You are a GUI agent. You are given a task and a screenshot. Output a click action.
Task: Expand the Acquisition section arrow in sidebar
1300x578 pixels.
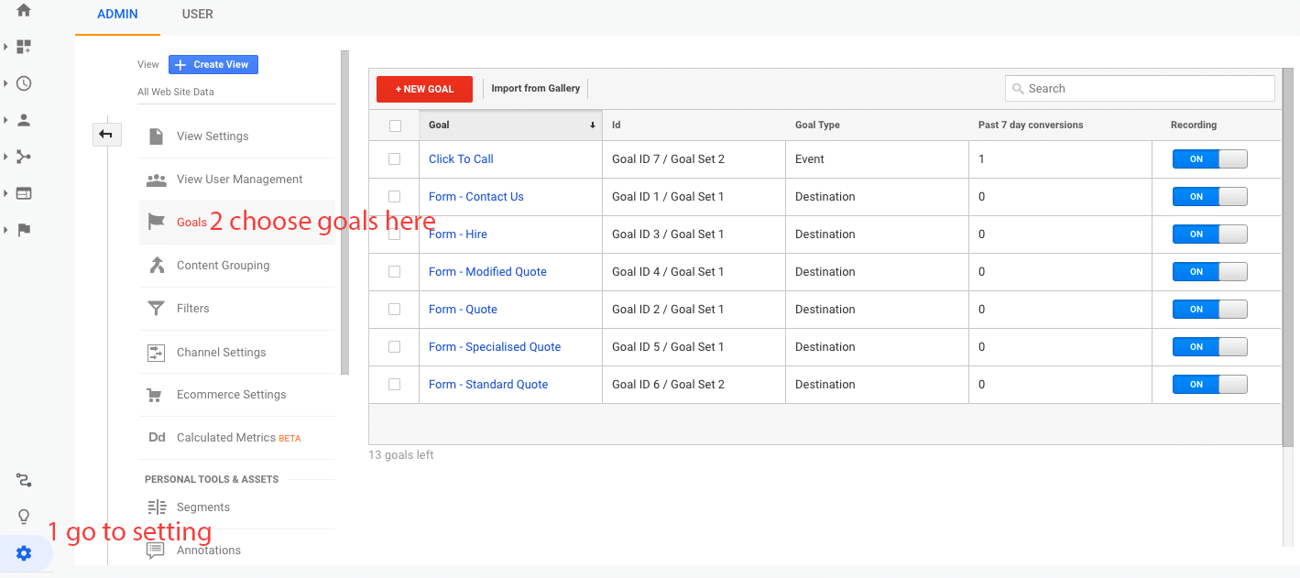(x=6, y=157)
